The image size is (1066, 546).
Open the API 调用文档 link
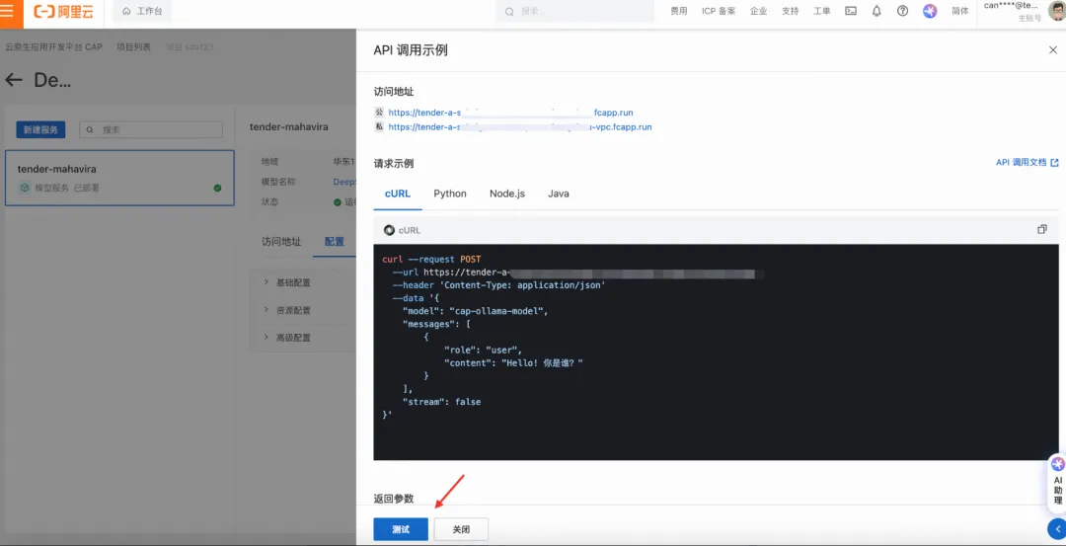click(x=1028, y=163)
